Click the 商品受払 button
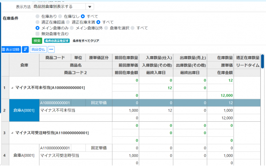Screen dimensions: 266x166 click(38, 50)
